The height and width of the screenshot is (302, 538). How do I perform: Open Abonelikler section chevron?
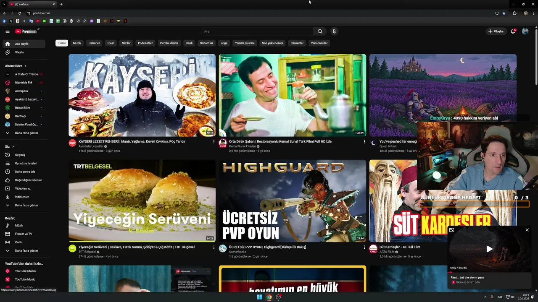coord(25,66)
